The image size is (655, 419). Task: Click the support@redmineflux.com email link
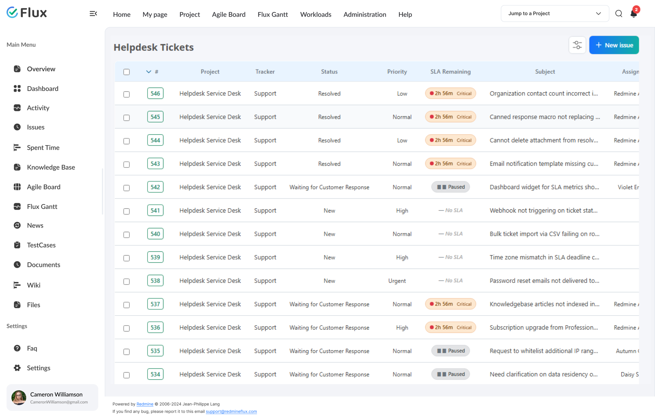[x=231, y=411]
